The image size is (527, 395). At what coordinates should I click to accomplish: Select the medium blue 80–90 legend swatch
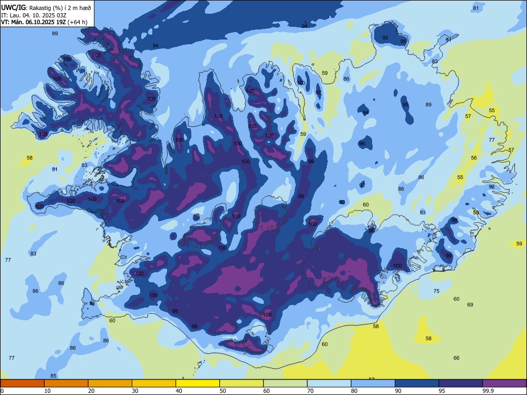pyautogui.click(x=373, y=383)
